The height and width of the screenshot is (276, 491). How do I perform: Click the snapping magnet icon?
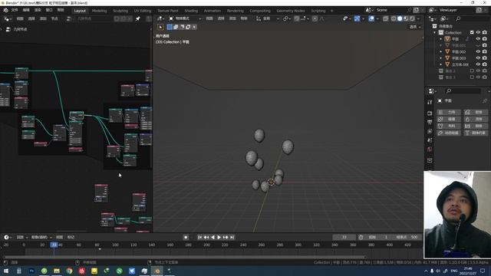click(297, 18)
